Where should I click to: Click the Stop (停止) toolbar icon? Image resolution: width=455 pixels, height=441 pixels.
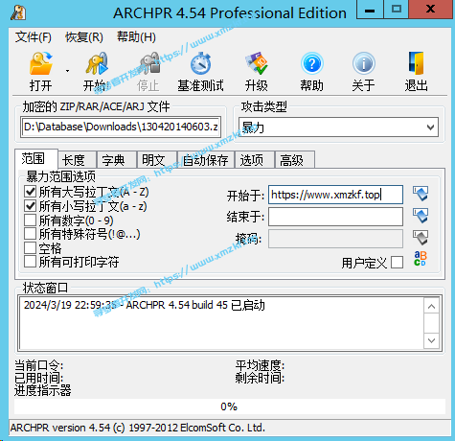pyautogui.click(x=150, y=63)
